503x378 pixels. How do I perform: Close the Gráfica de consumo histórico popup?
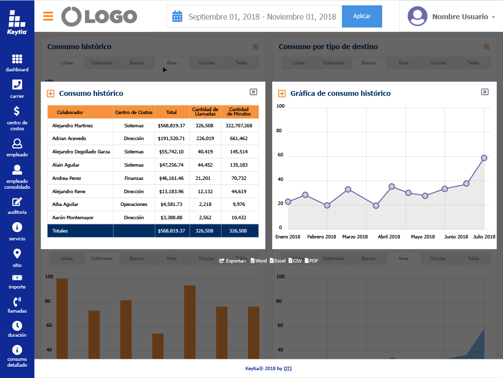485,92
